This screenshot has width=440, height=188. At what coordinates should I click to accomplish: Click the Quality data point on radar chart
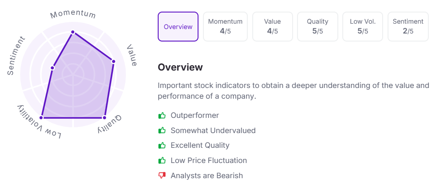tap(104, 118)
